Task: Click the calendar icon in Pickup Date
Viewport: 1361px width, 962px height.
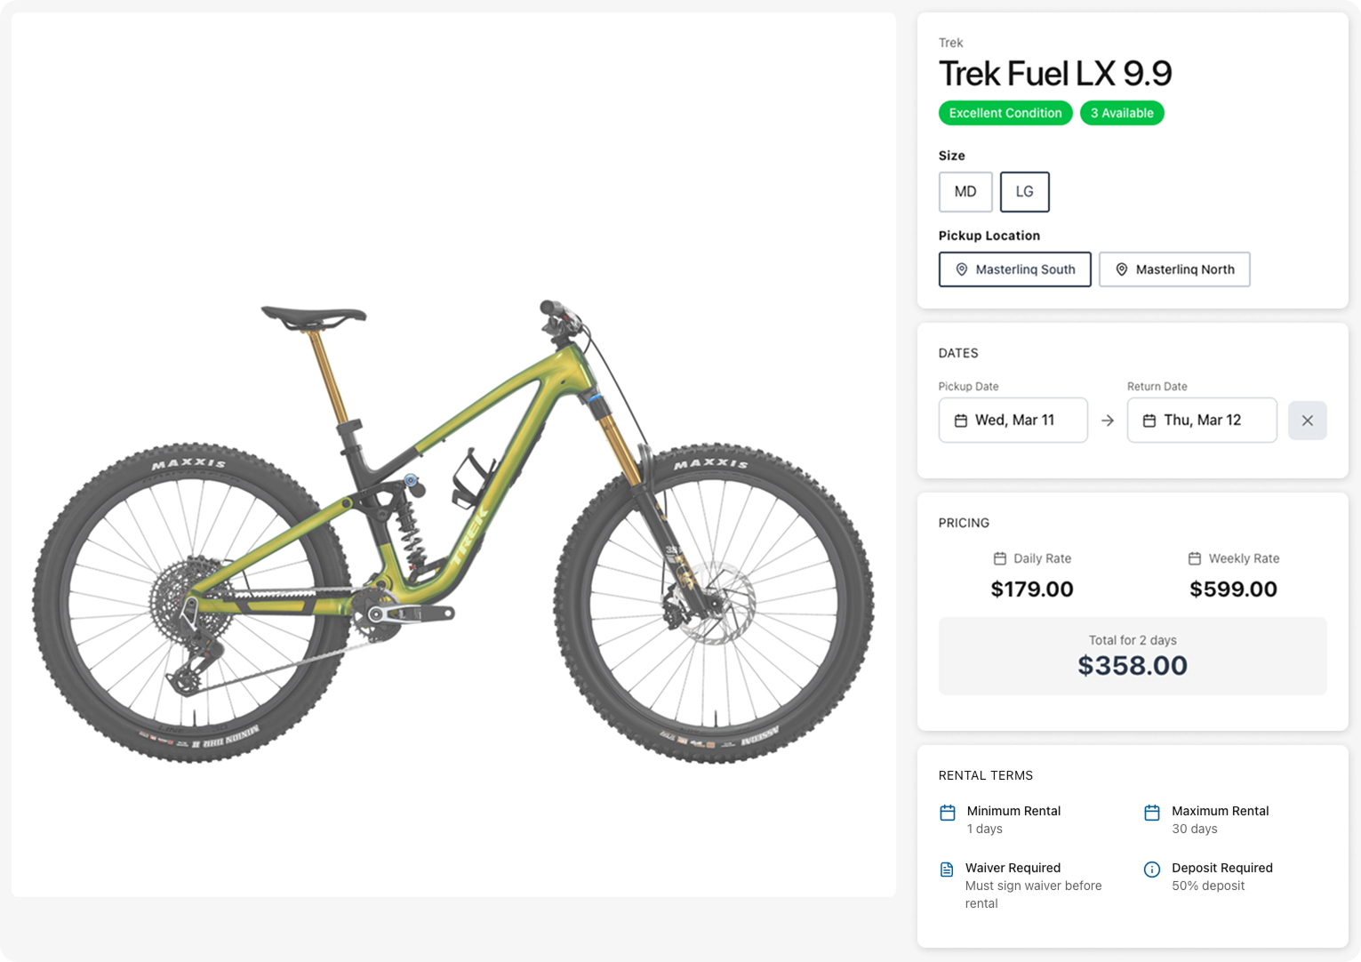Action: (961, 421)
